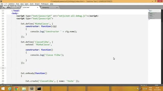This screenshot has height=91, width=163.
Task: Open the volume speaker tray icon
Action: 146,89
